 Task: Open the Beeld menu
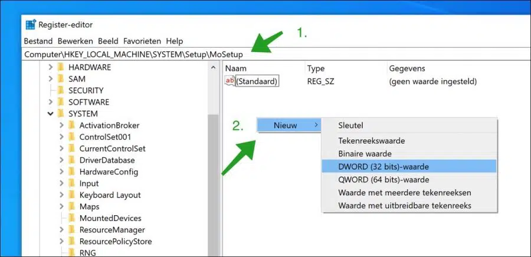pos(108,41)
